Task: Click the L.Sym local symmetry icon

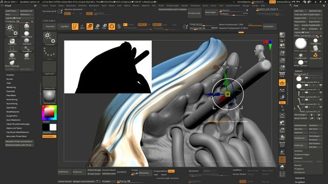Action: [x=282, y=90]
